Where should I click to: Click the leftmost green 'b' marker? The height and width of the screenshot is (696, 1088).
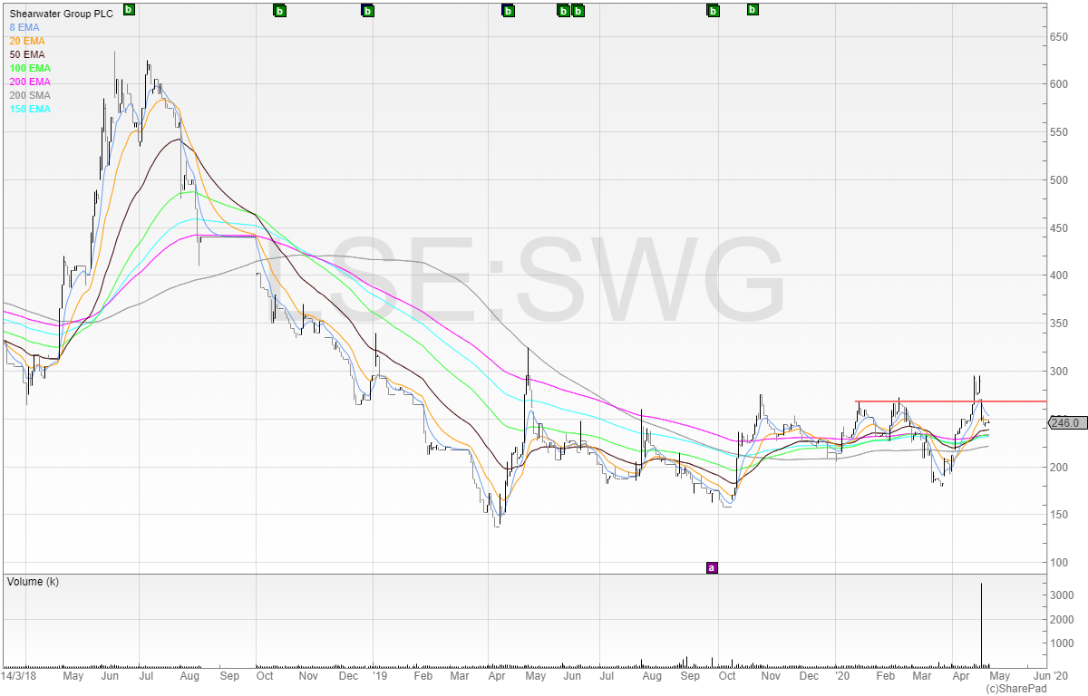click(x=128, y=10)
